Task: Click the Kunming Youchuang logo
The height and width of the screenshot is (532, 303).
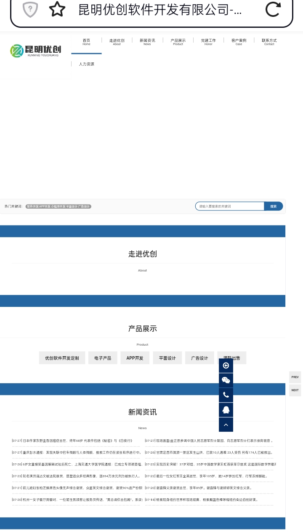Action: pyautogui.click(x=35, y=51)
